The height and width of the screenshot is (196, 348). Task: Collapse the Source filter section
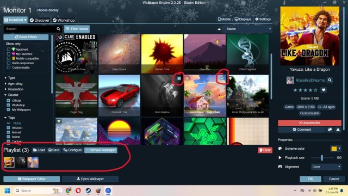click(11, 95)
